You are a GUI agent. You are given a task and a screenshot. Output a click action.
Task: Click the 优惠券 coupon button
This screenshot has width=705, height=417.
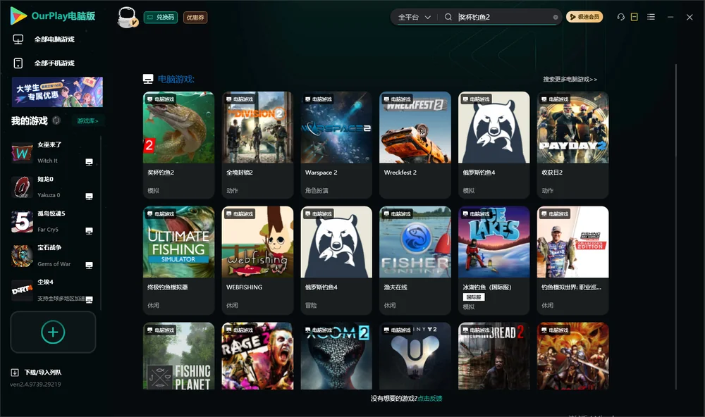[x=195, y=18]
